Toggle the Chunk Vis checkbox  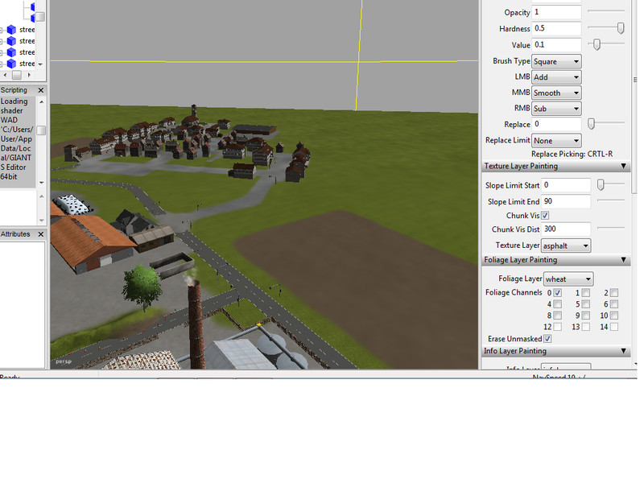coord(545,216)
